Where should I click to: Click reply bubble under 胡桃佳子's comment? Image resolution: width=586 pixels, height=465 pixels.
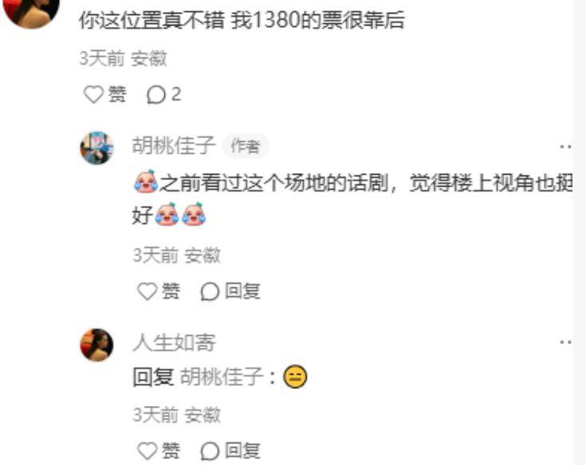tap(210, 291)
